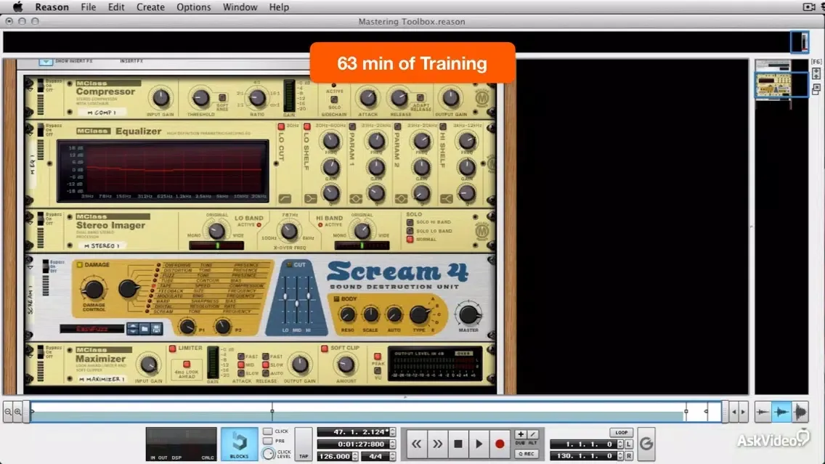
Task: Adjust the time position 0:01:27:800 stepper
Action: pyautogui.click(x=392, y=444)
